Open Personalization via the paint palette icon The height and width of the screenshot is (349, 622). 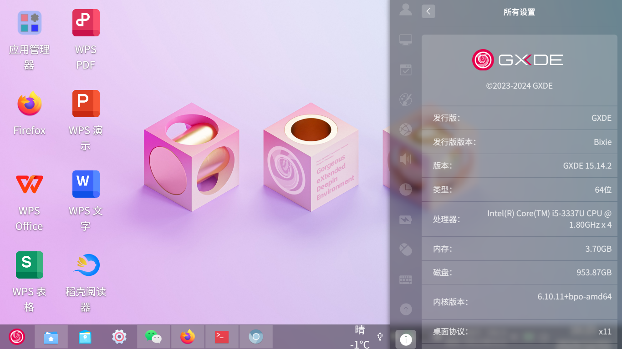point(406,100)
